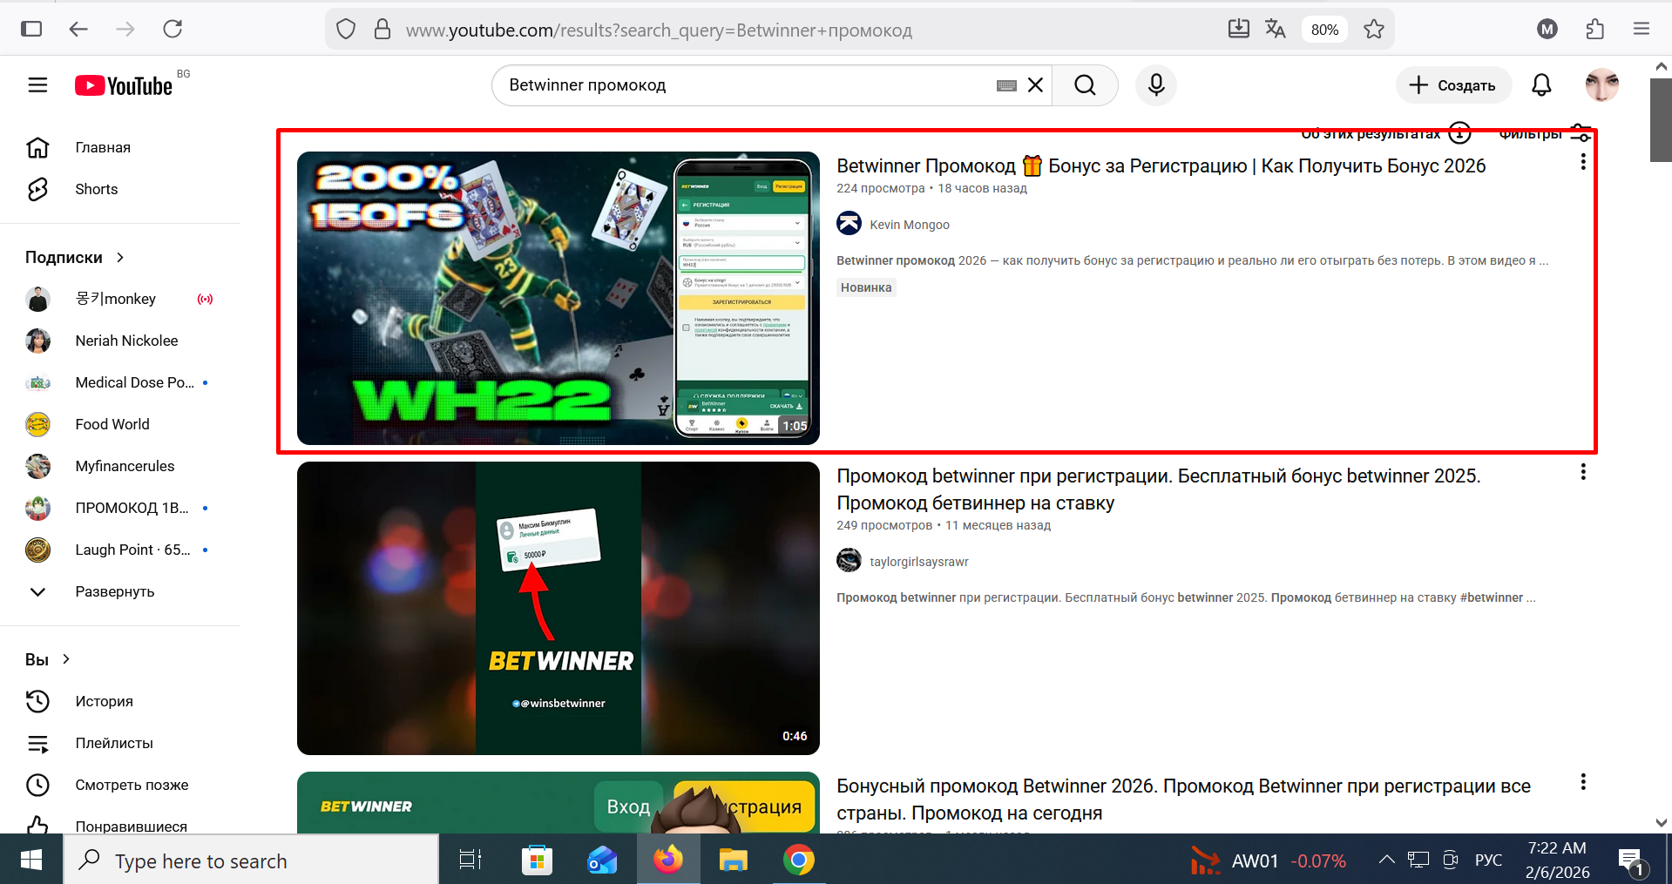Open options for the Kevin Mongoo video

pos(1582,162)
